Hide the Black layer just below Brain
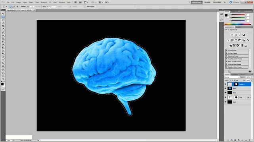Screen dimensions: 254x142 pos(225,93)
